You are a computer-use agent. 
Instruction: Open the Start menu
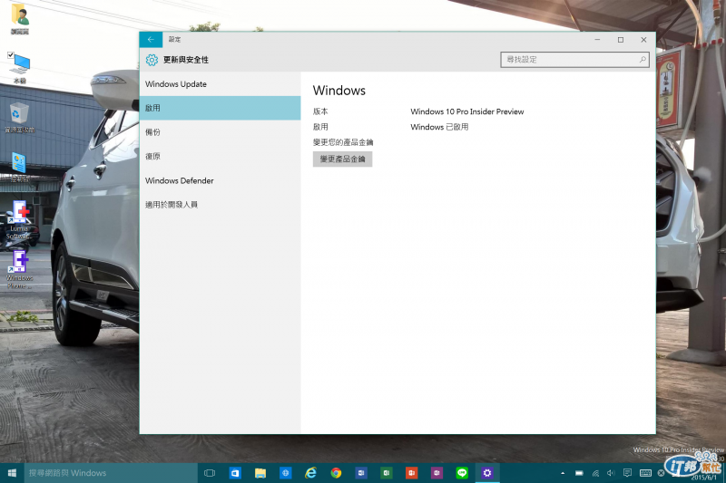click(x=12, y=473)
